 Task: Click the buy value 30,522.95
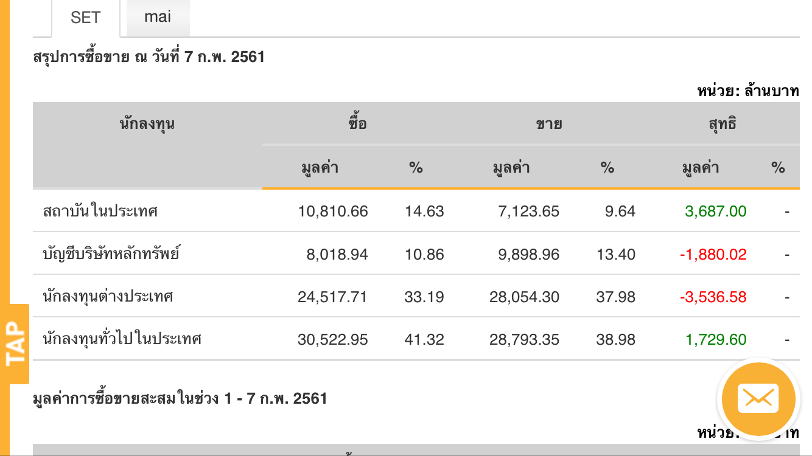point(333,339)
